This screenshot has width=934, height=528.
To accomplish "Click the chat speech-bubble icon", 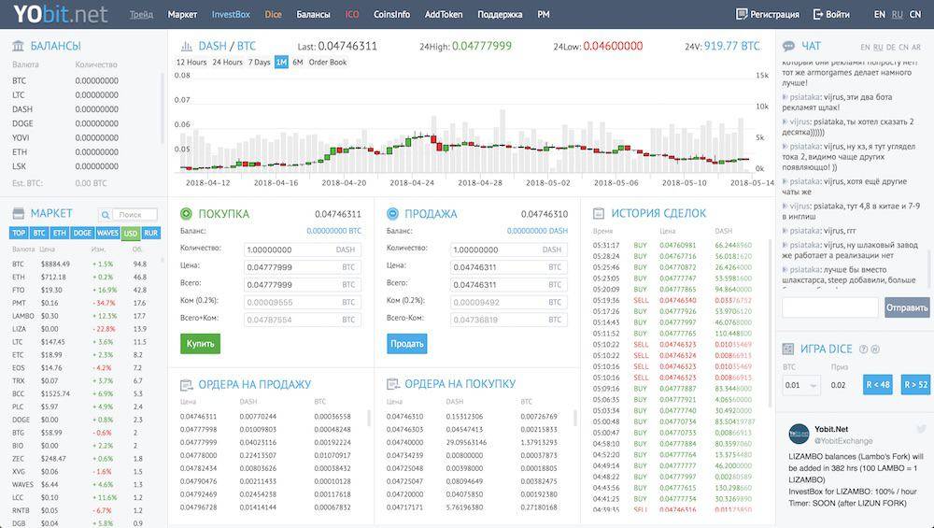I will click(x=787, y=46).
